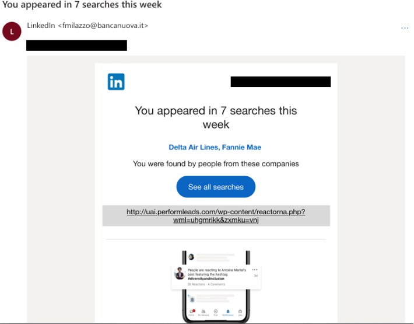
Task: Click the small profile avatar at phone top
Action: [x=190, y=256]
